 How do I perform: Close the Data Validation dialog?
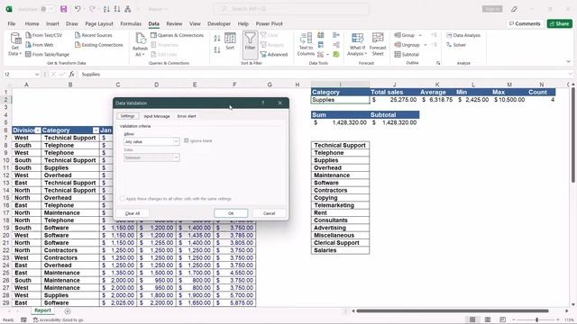coord(280,103)
